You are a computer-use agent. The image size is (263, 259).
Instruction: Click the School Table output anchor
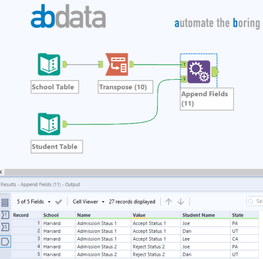click(x=65, y=64)
